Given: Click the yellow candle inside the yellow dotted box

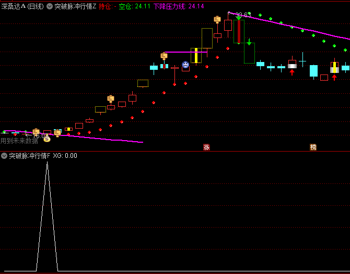Looking at the screenshot, I should pos(196,55).
